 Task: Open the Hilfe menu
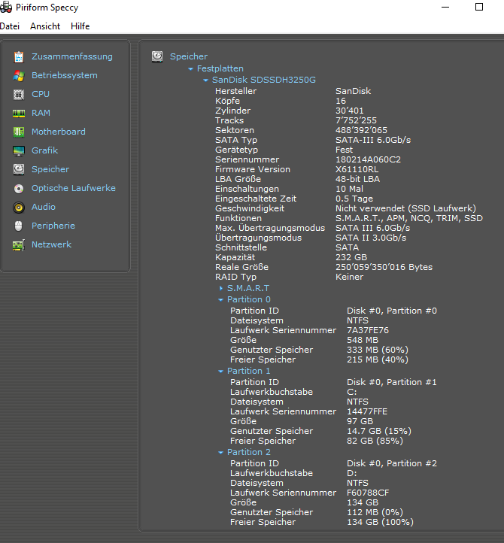point(80,26)
